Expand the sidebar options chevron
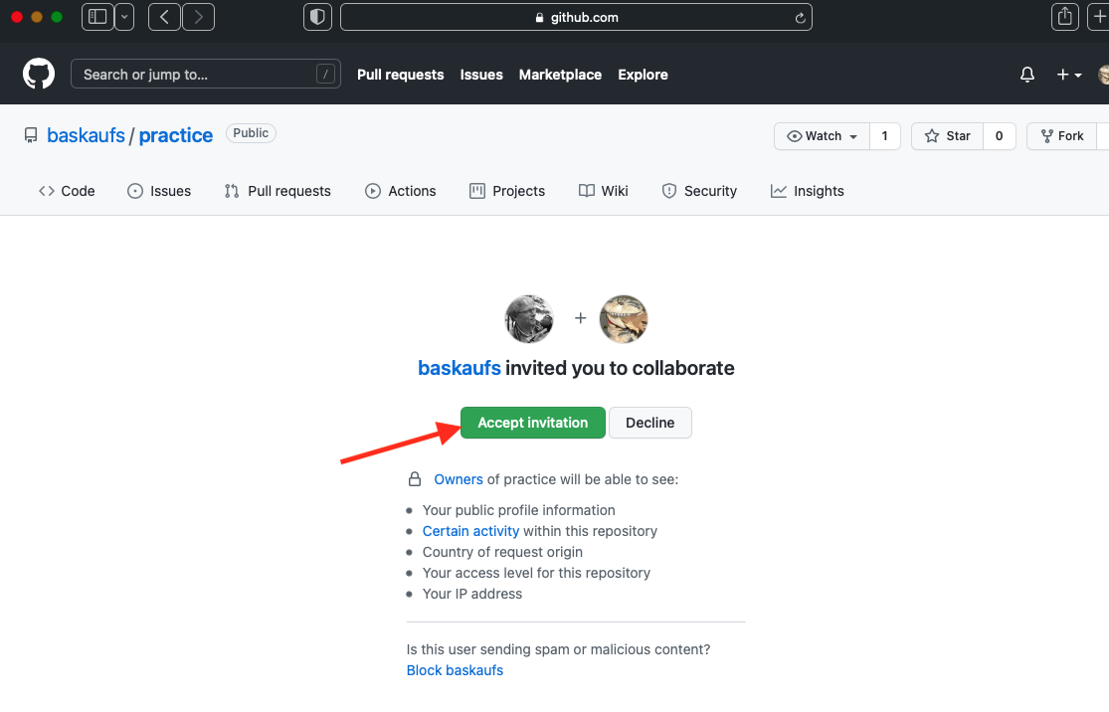 pyautogui.click(x=124, y=17)
